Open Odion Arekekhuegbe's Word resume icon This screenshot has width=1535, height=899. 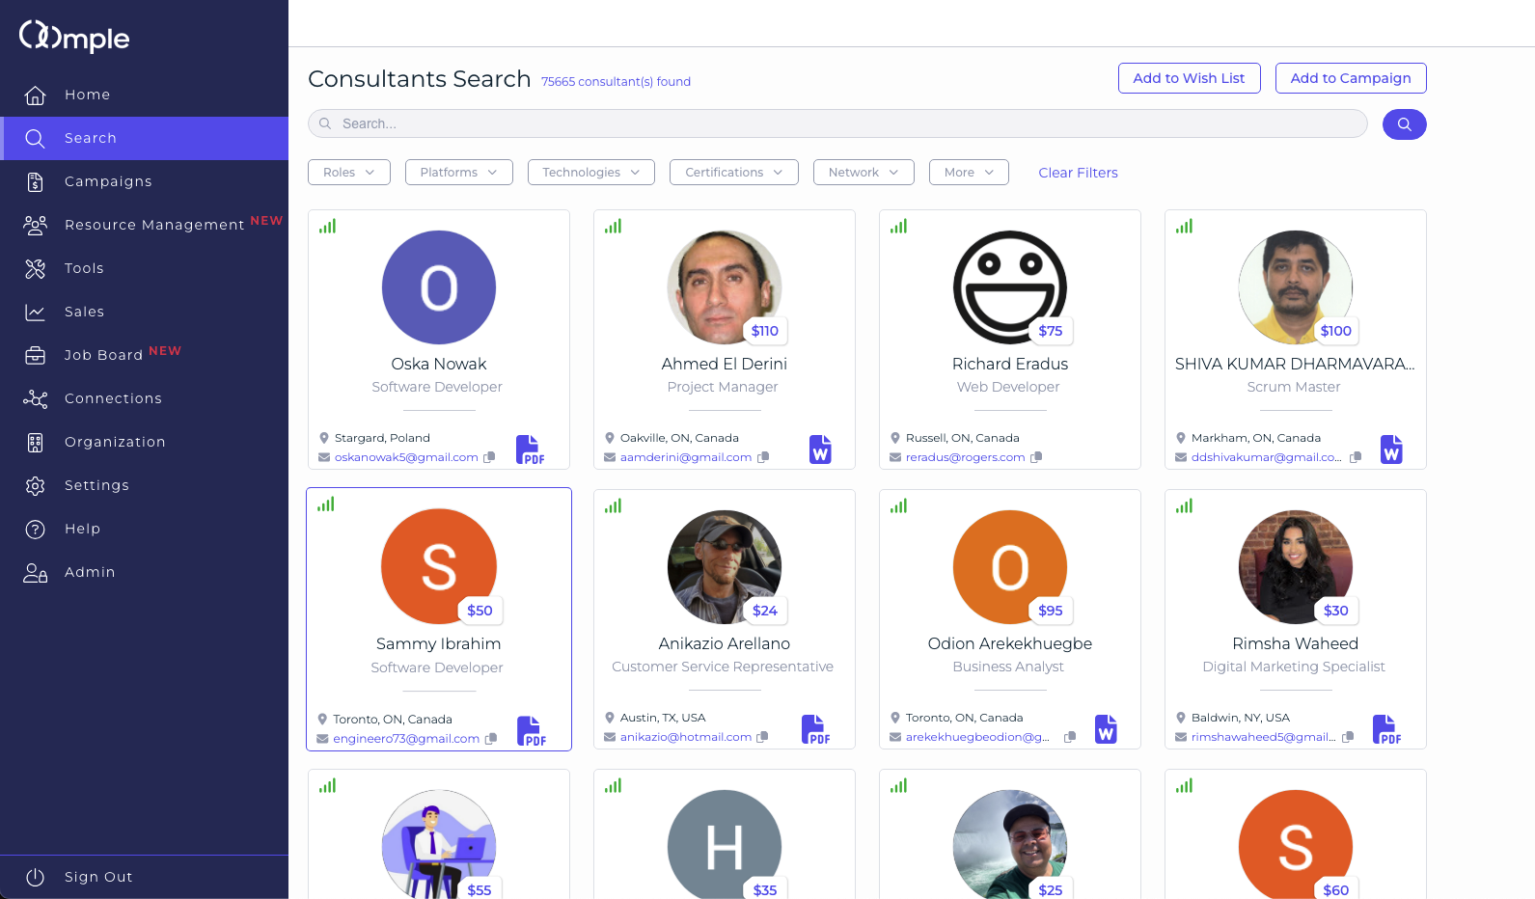coord(1106,729)
